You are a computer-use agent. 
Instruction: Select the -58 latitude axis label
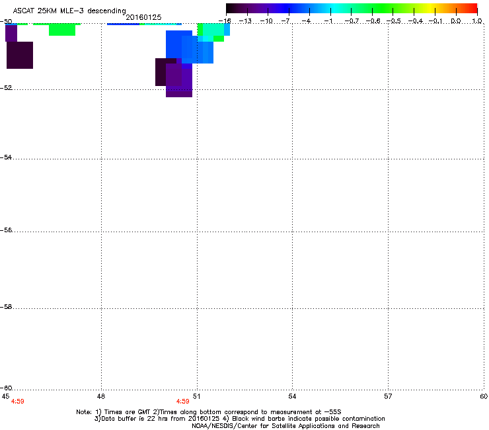[6, 307]
